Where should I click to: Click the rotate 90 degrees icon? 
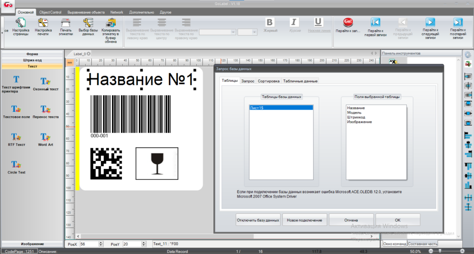(x=468, y=64)
